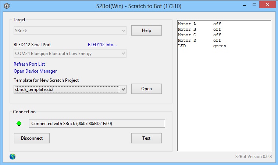Click the globe icon at bottom left
Viewport: 278px width, 165px height.
(13, 157)
